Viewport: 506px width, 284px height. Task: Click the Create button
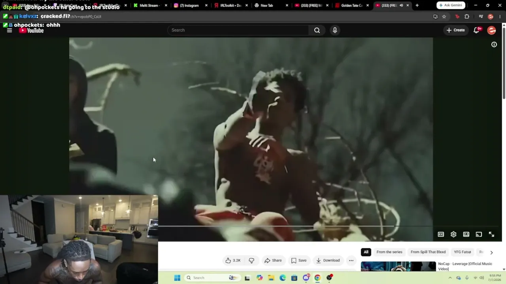pyautogui.click(x=456, y=30)
